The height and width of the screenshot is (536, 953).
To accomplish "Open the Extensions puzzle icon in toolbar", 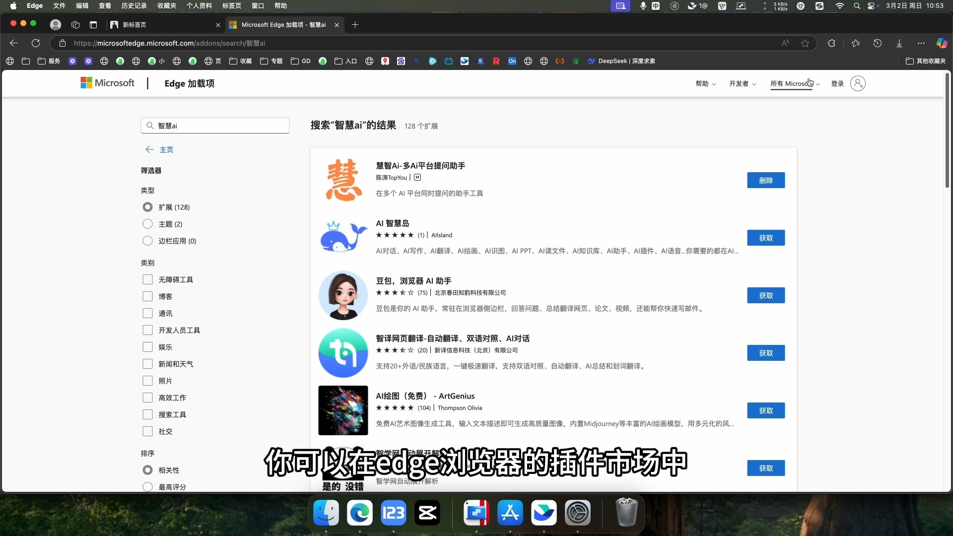I will click(832, 43).
